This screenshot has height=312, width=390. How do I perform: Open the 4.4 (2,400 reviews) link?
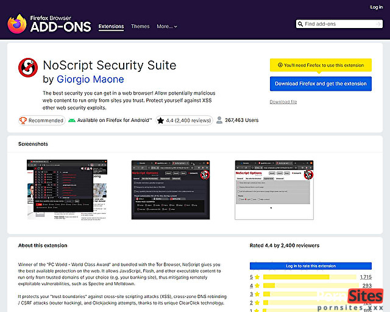[x=184, y=121]
